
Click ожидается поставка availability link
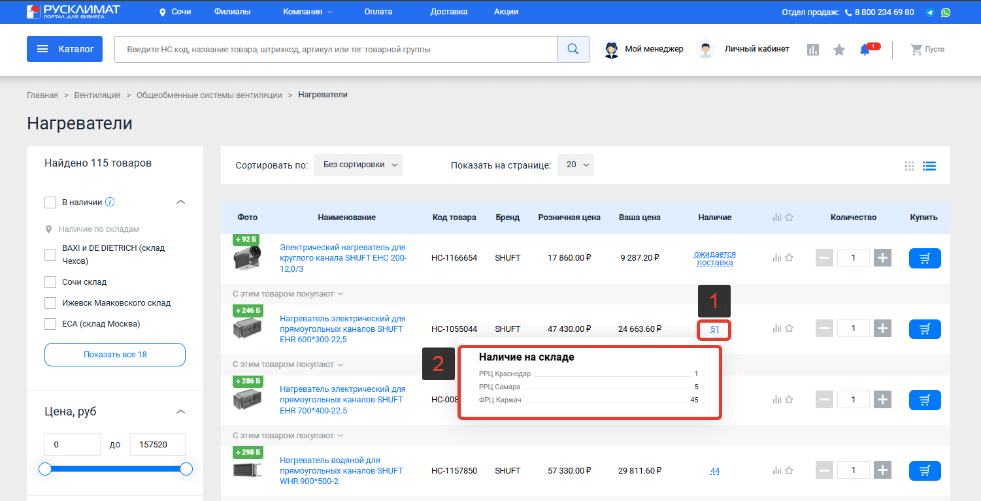click(715, 258)
